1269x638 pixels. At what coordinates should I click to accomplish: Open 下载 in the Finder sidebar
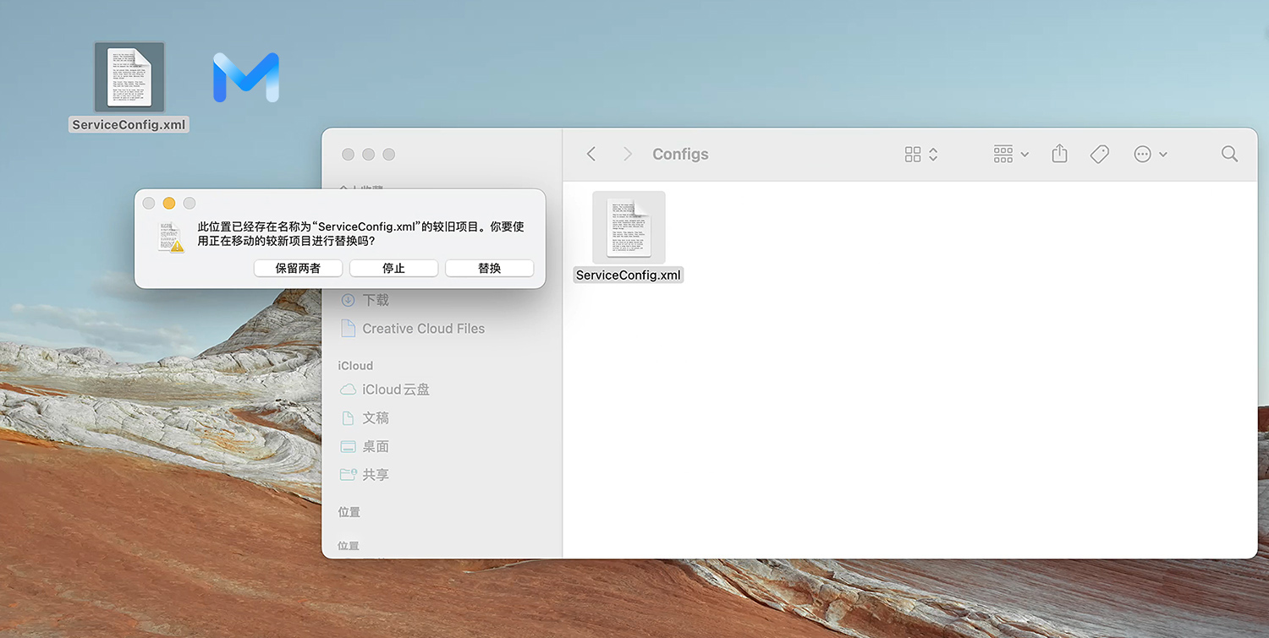click(375, 299)
